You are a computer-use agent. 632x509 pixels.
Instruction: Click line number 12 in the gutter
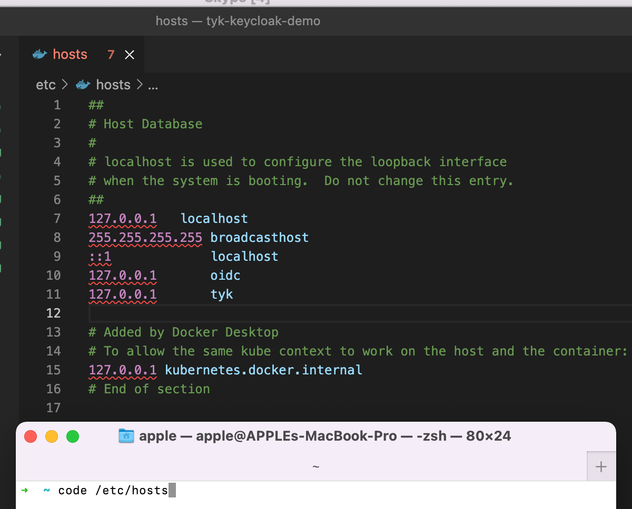tap(53, 313)
